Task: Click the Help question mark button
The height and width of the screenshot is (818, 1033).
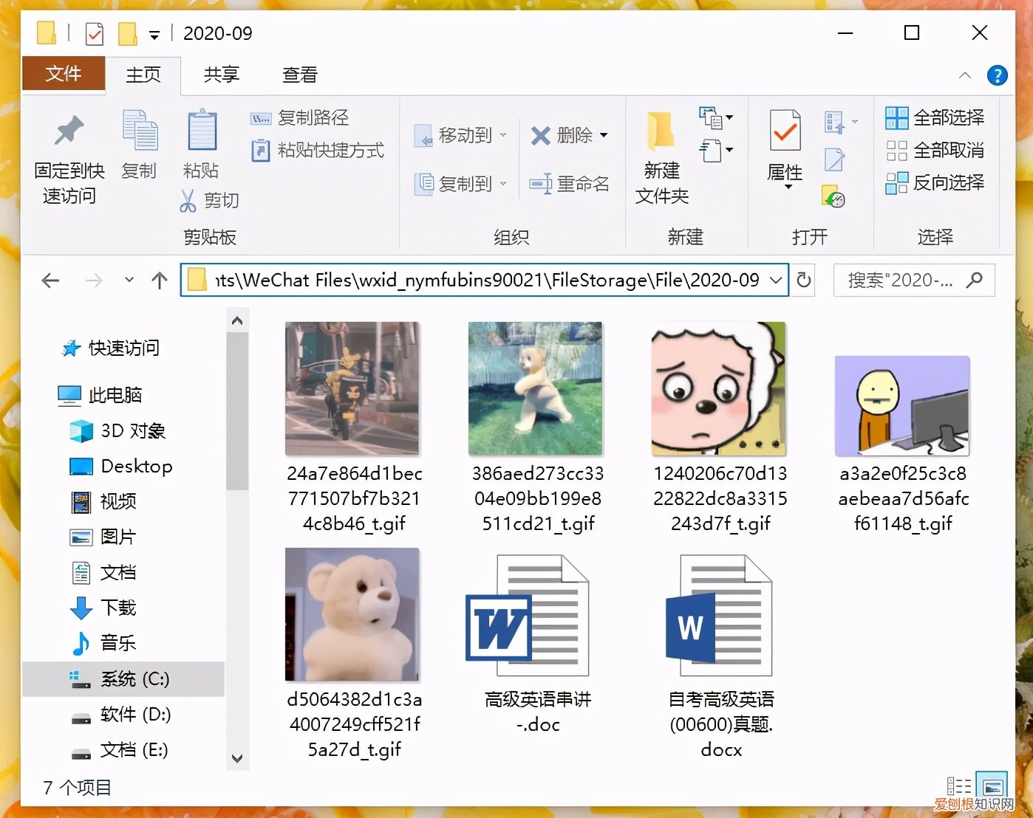Action: [998, 75]
